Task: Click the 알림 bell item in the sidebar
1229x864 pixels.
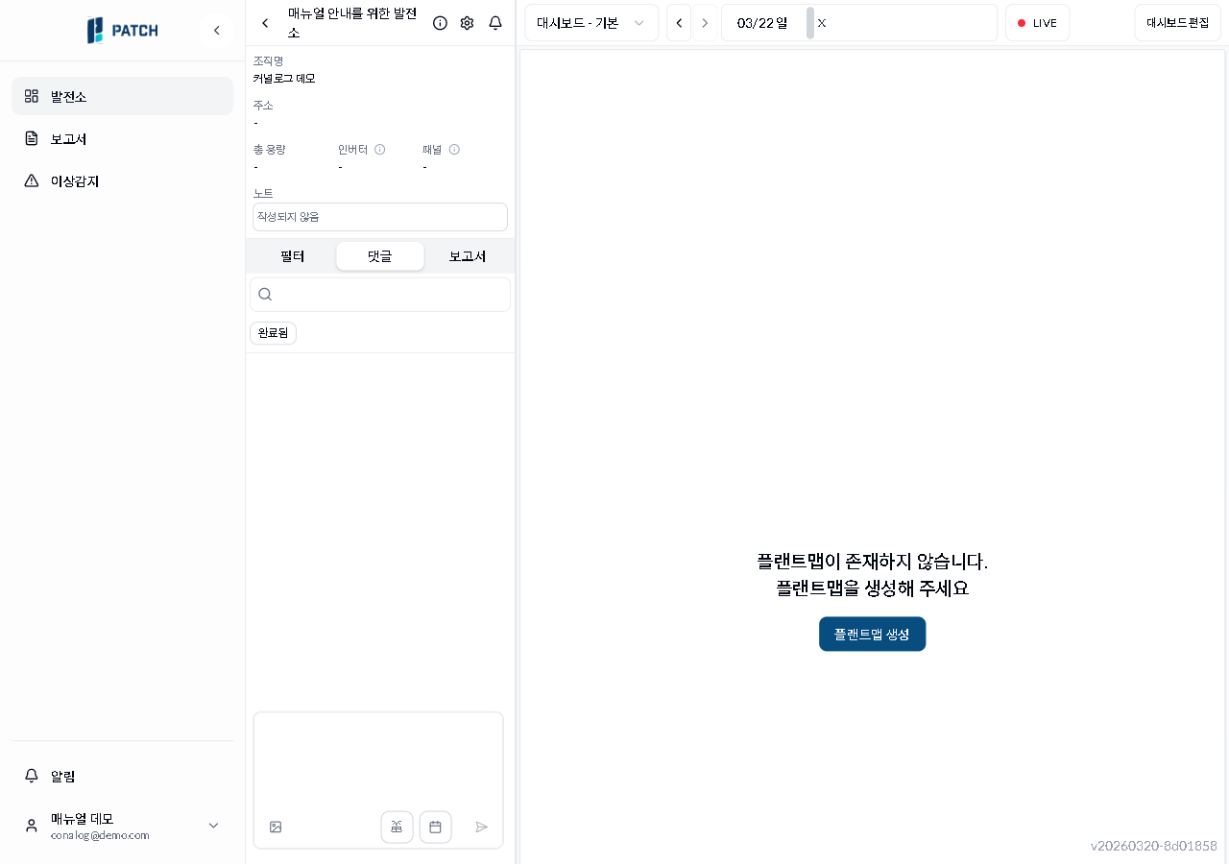Action: [60, 776]
